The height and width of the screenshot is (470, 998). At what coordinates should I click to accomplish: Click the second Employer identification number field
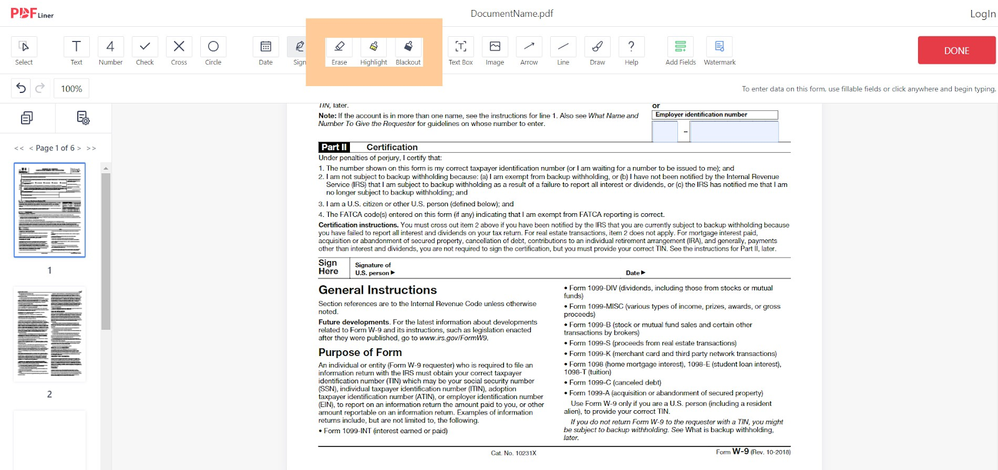point(734,132)
